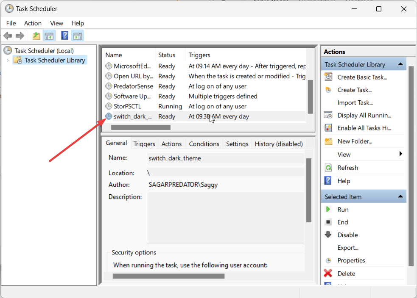Click the Software Up... task clock icon
This screenshot has width=417, height=298.
[x=109, y=96]
